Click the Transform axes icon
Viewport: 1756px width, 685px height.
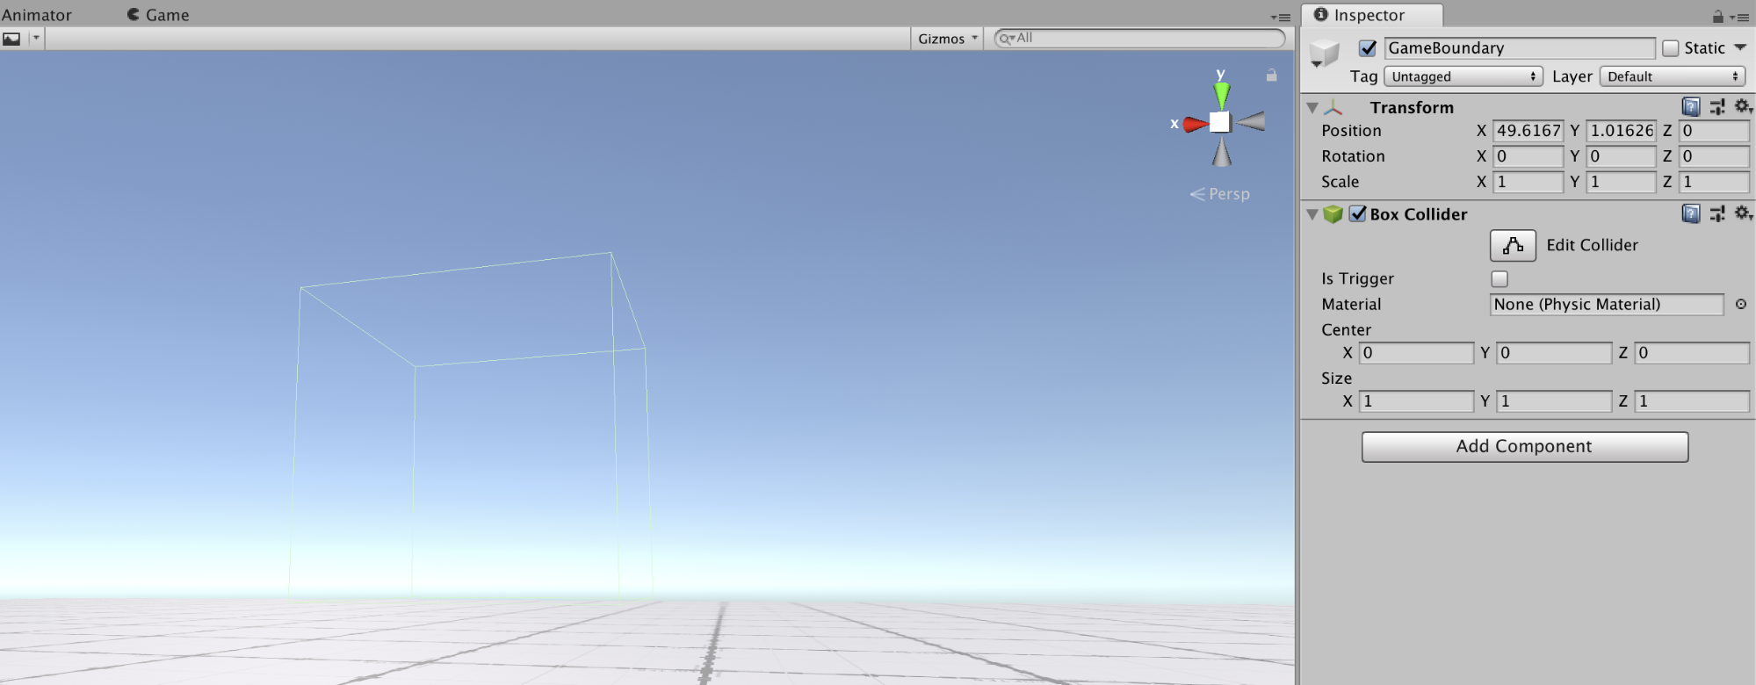click(x=1333, y=107)
